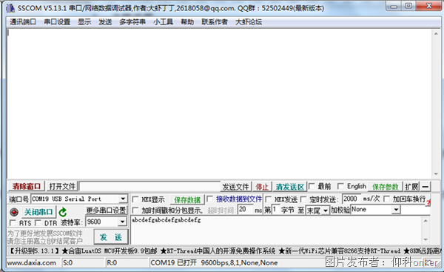Image resolution: width=444 pixels, height=272 pixels.
Task: Click the send text area with abcdefg
Action: pos(277,230)
